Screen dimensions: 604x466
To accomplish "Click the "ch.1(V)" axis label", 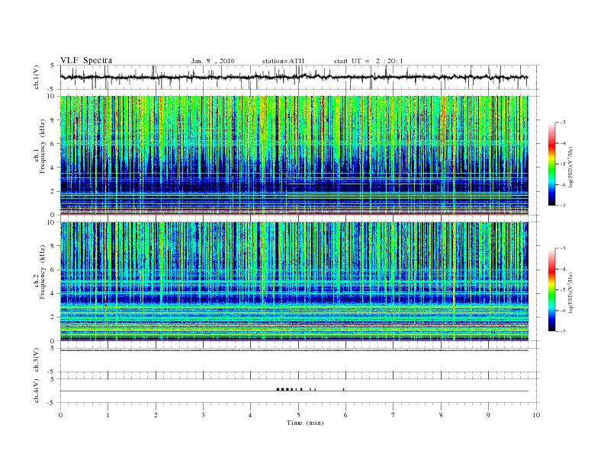I will 37,78.
